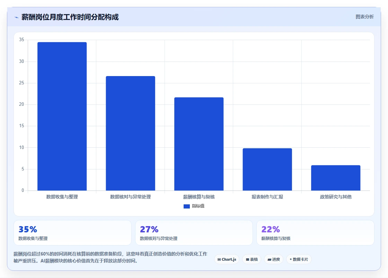Click the 报表制作与汇报 bar
The height and width of the screenshot is (278, 388).
point(267,169)
